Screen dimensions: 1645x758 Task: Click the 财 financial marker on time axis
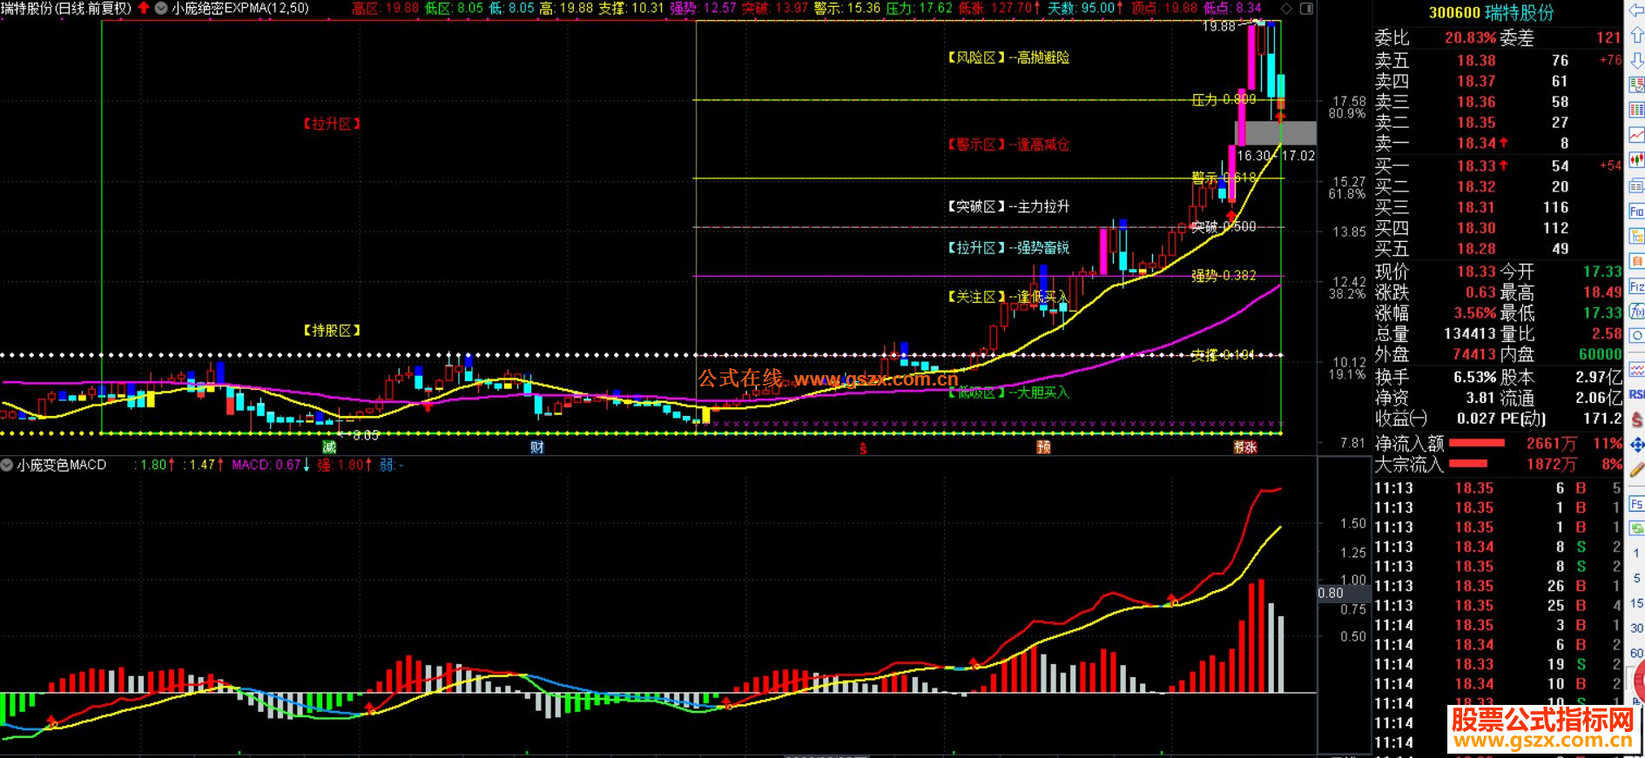pos(537,447)
